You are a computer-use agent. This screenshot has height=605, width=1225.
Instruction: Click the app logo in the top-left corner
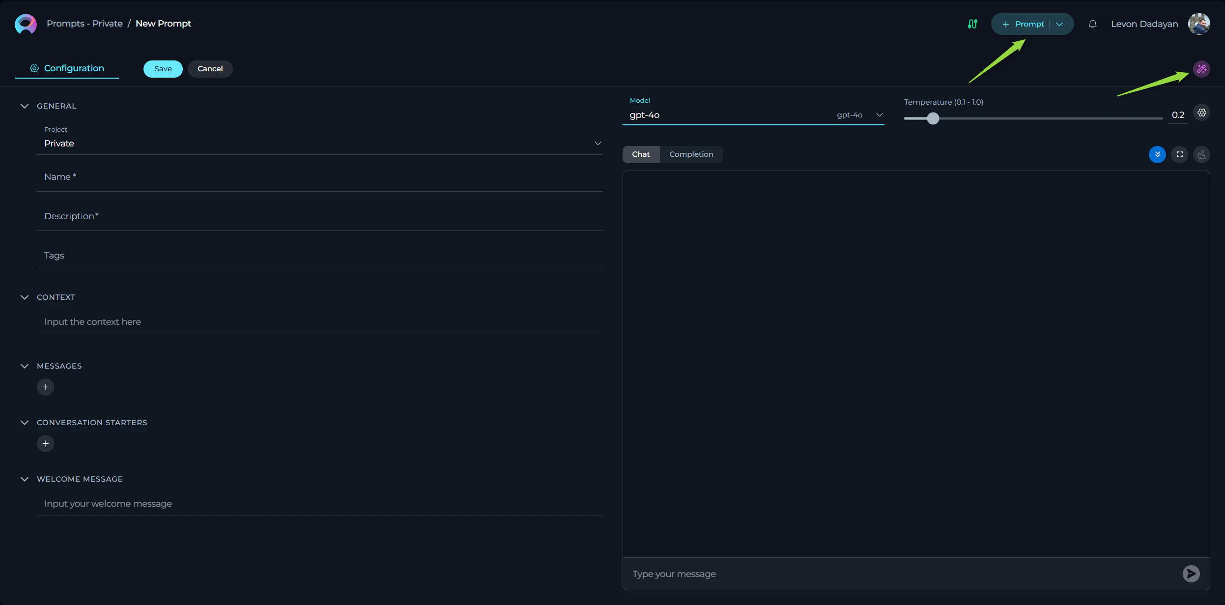[x=25, y=24]
